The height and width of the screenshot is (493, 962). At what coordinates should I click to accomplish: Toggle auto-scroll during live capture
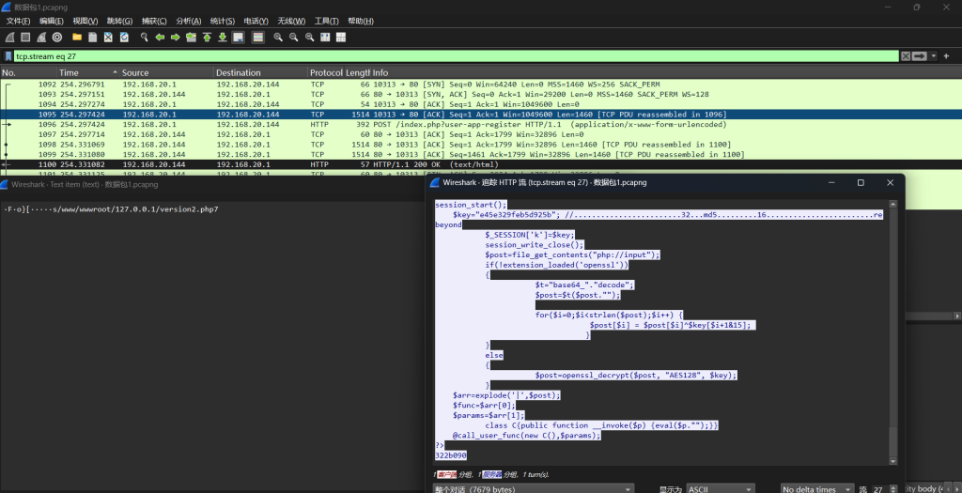click(239, 38)
